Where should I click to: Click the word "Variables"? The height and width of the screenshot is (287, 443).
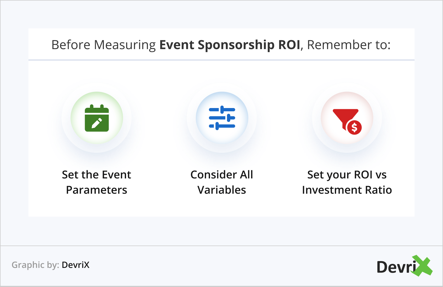222,190
